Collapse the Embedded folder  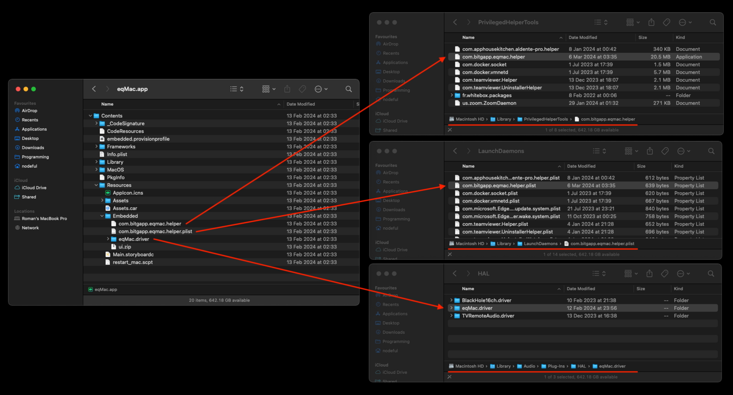pyautogui.click(x=102, y=216)
